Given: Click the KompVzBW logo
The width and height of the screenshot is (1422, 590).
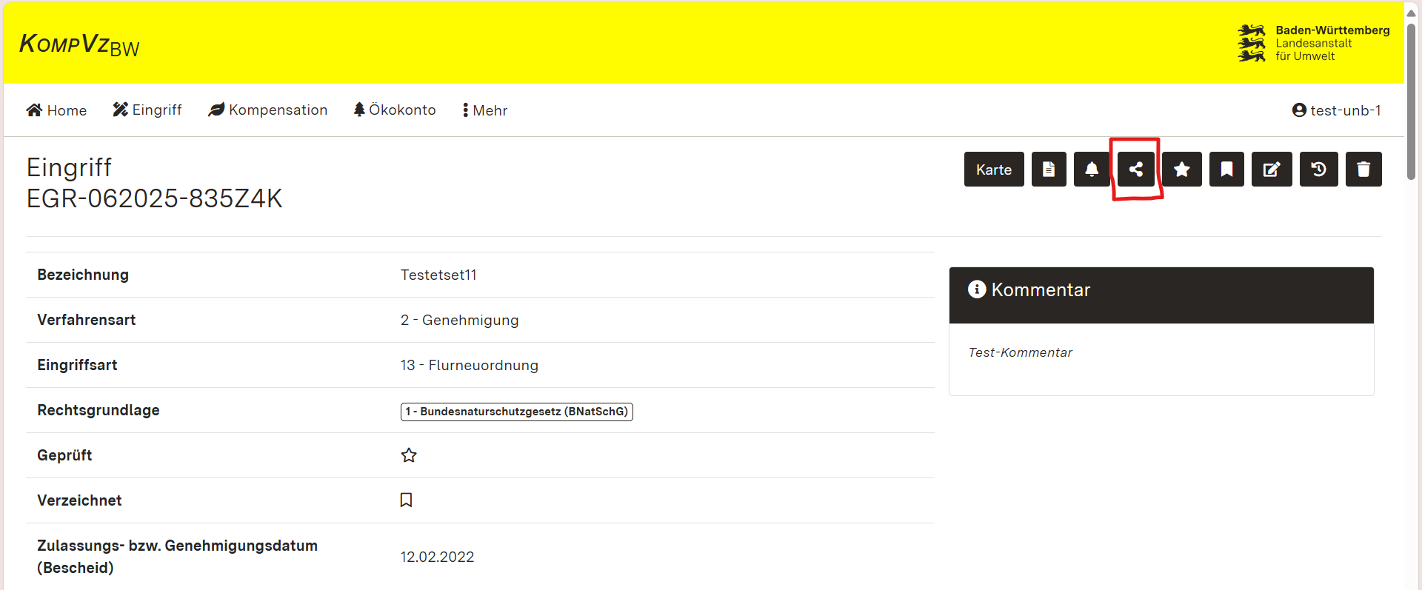Looking at the screenshot, I should pos(79,45).
